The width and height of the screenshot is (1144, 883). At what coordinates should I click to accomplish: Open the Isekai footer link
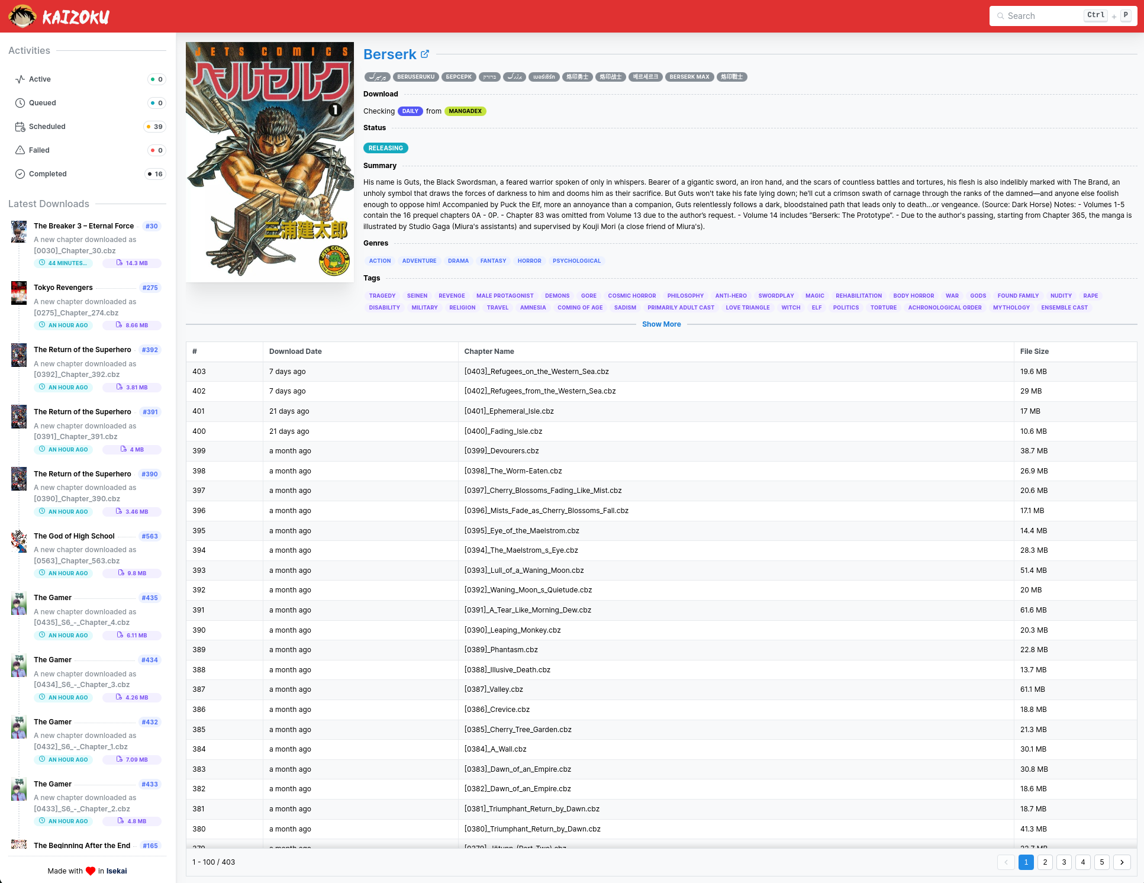tap(117, 871)
